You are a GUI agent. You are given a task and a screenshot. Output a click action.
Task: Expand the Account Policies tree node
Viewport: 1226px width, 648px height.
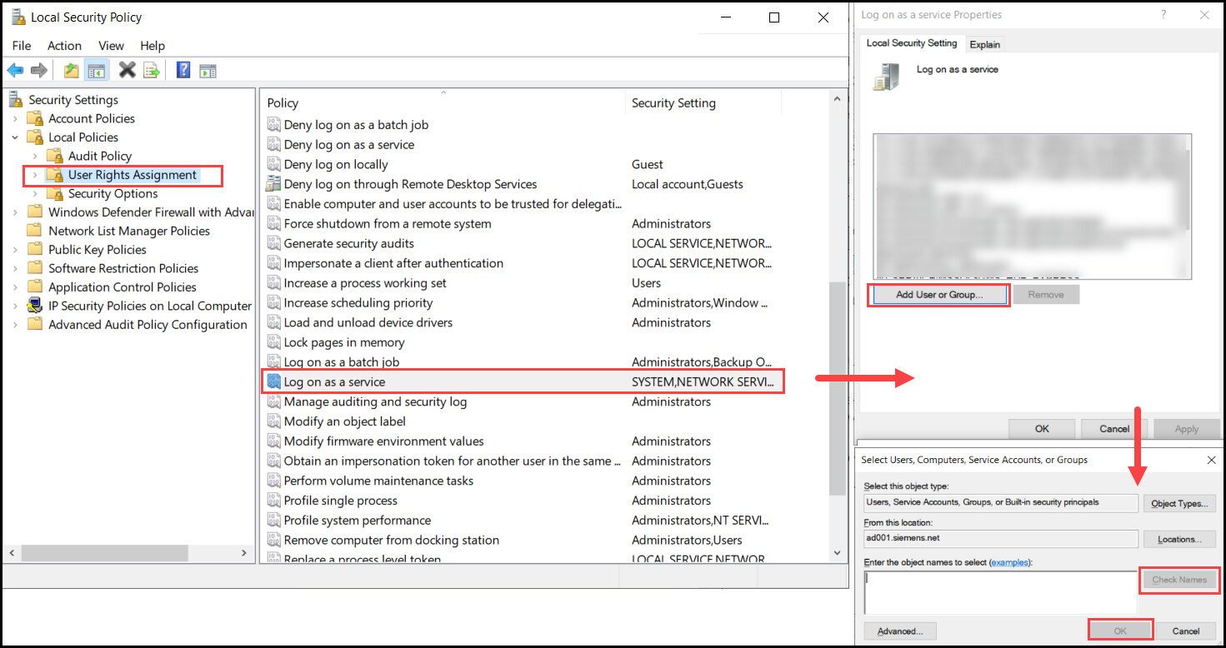15,119
